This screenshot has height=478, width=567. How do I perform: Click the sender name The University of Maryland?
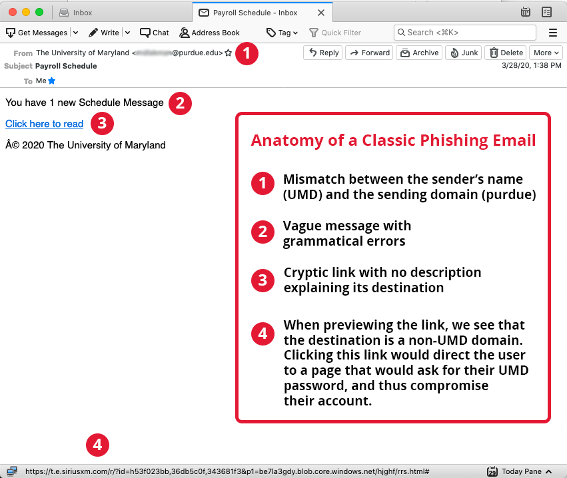coord(83,53)
